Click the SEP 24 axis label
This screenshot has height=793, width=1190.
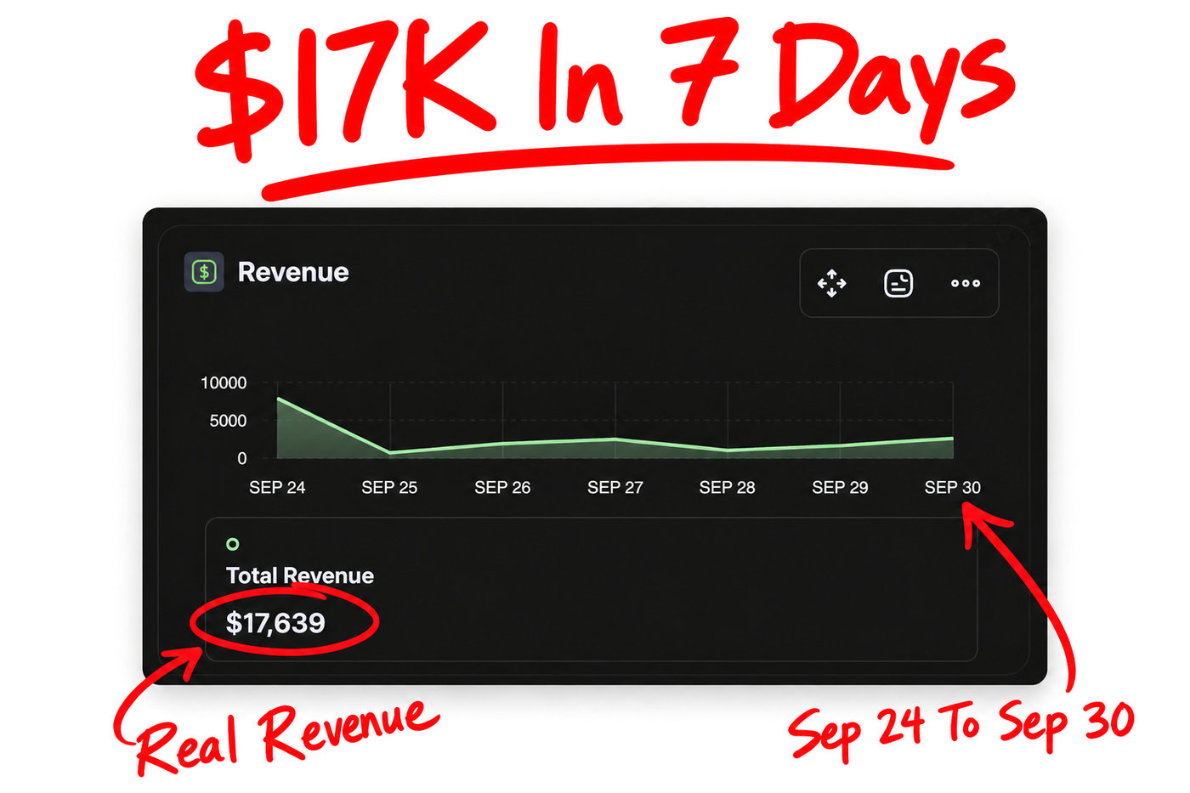pos(277,488)
